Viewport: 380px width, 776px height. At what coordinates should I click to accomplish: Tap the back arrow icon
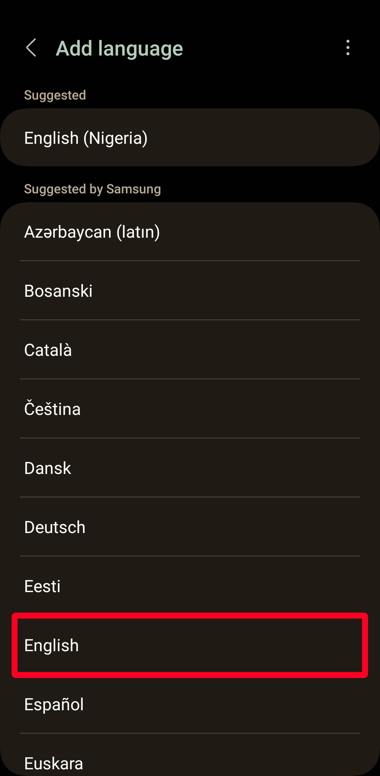click(32, 48)
